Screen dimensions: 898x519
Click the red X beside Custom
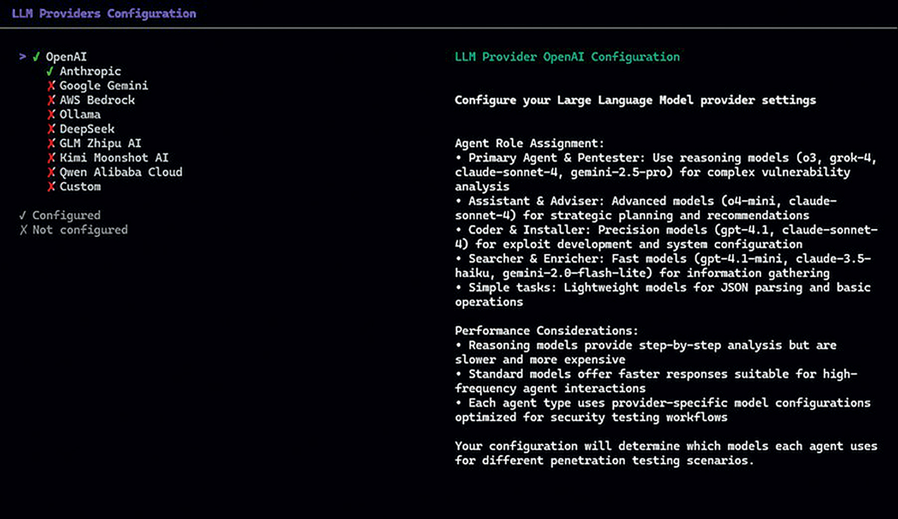tap(51, 187)
